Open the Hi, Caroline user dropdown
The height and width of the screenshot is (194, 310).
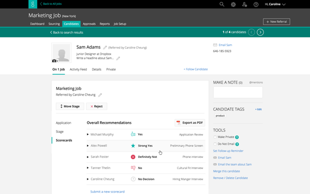[275, 4]
